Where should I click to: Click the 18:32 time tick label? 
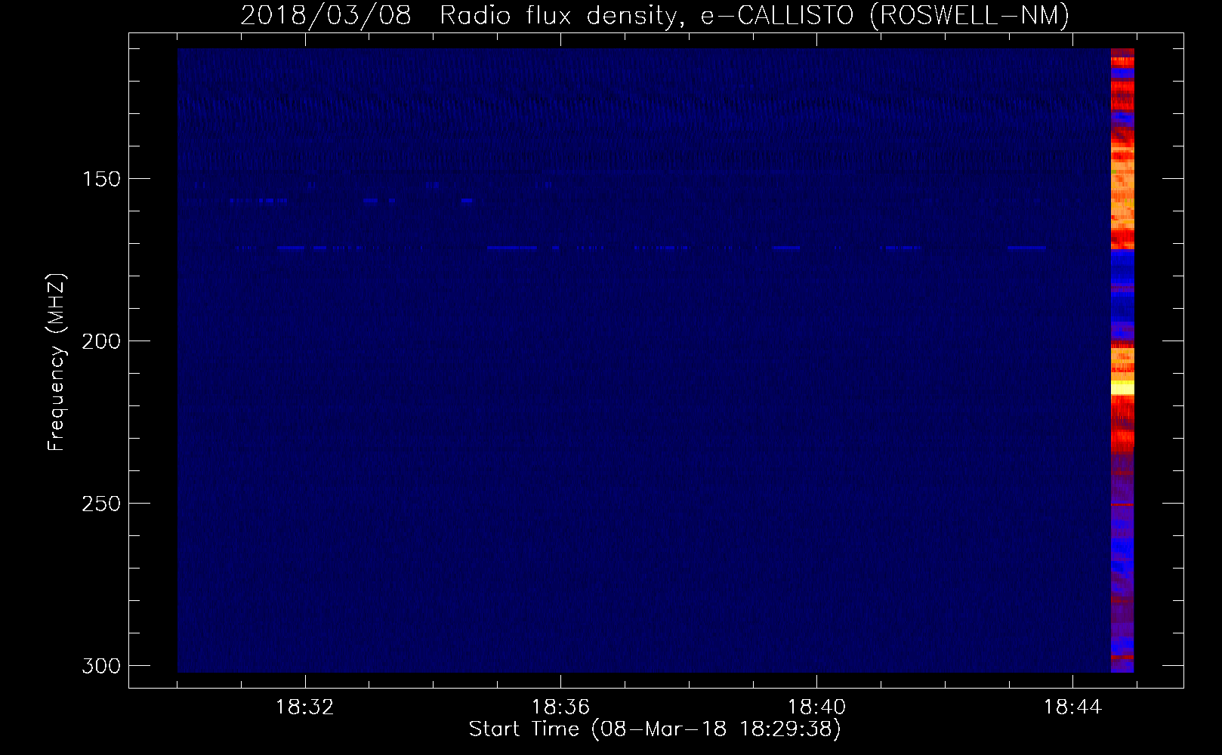click(x=305, y=707)
